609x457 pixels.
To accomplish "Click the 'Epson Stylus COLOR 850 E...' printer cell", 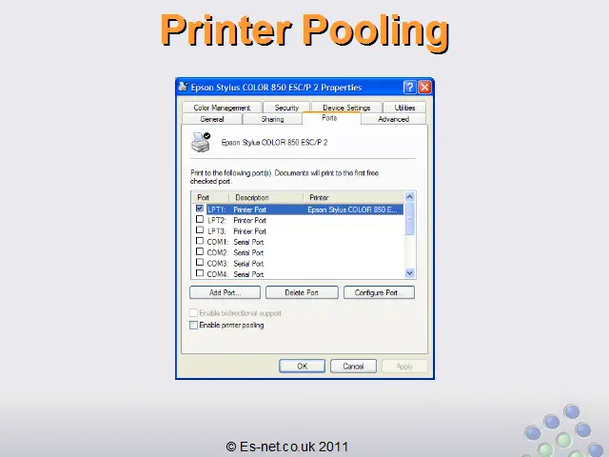I will [352, 209].
